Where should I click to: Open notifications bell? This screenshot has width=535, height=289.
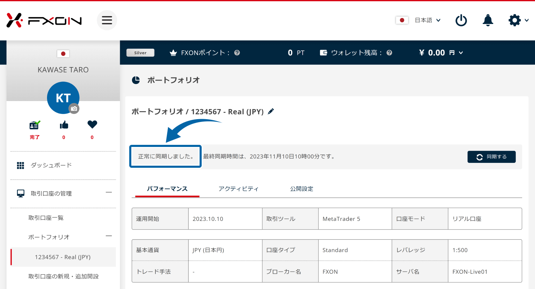(x=488, y=20)
